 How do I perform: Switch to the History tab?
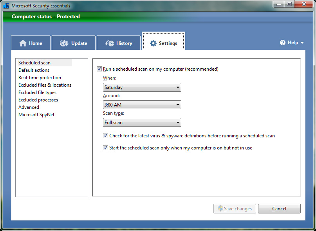[119, 43]
